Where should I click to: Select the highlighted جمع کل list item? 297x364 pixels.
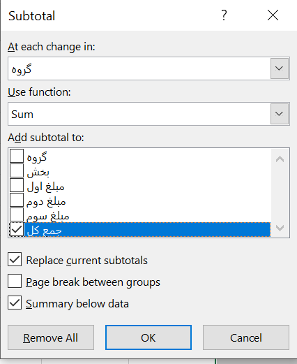(x=147, y=230)
